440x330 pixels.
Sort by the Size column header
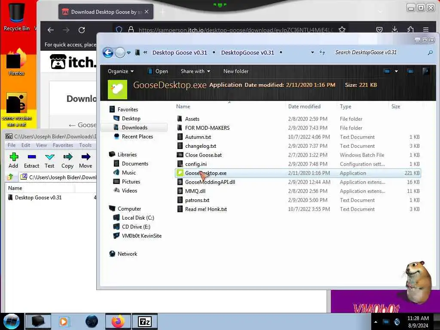396,107
